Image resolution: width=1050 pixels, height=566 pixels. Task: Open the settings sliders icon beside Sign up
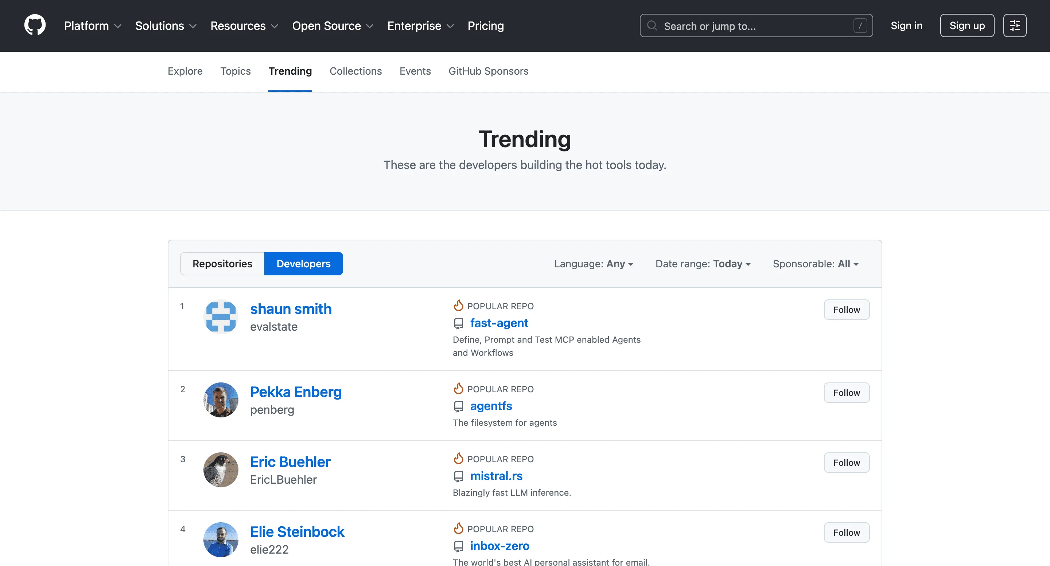pyautogui.click(x=1015, y=25)
